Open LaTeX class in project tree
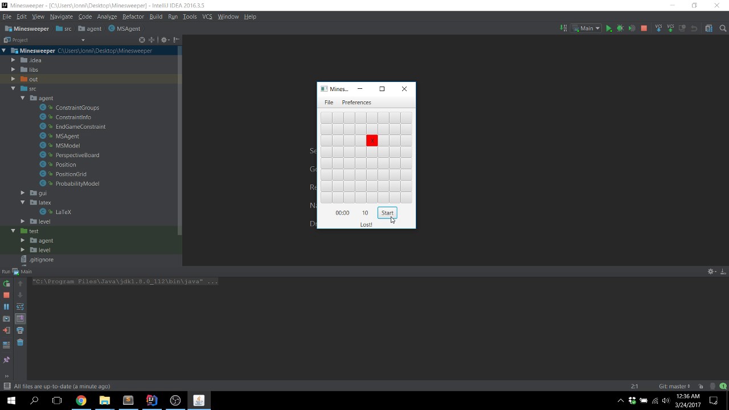 pyautogui.click(x=63, y=212)
